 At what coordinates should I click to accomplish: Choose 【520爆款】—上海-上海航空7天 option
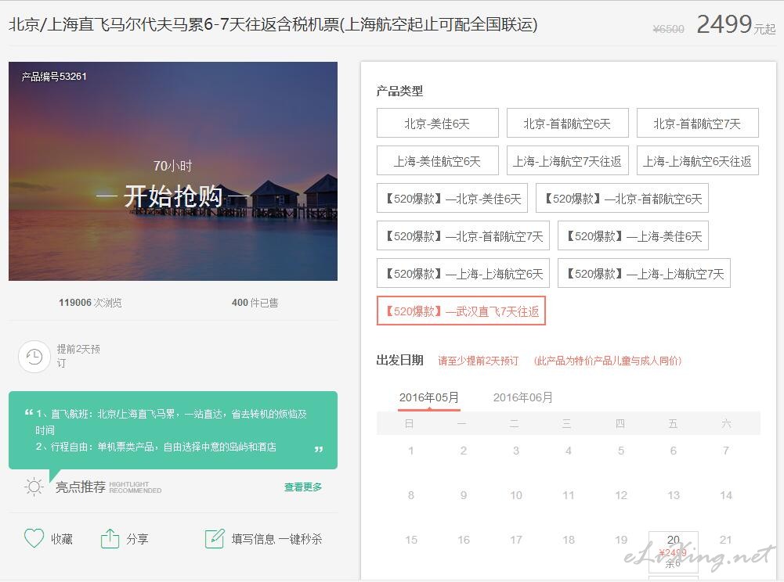pyautogui.click(x=644, y=273)
